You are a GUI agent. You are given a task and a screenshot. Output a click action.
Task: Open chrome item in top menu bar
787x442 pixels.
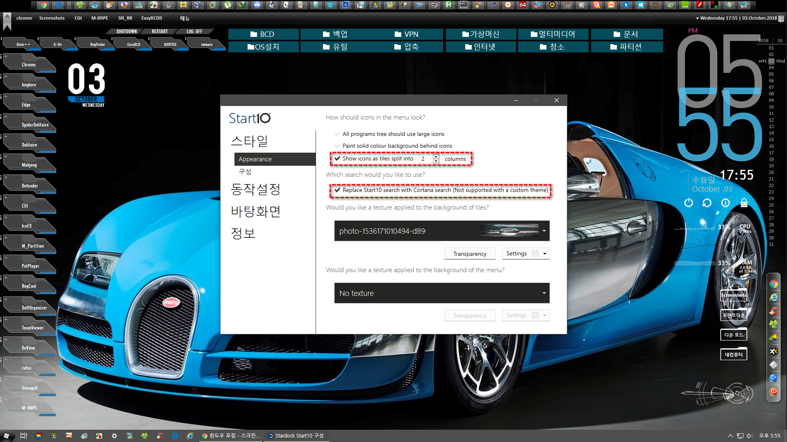tap(24, 18)
